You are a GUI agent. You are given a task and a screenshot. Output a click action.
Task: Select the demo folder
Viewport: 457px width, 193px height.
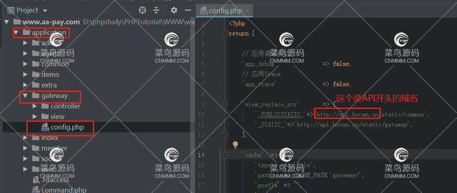pyautogui.click(x=50, y=74)
